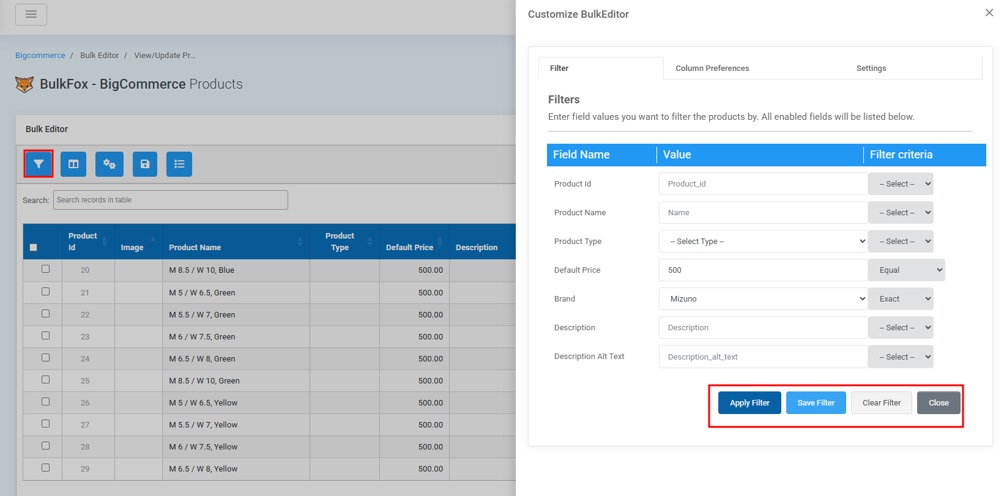Open Default Price Equal criteria dropdown
The height and width of the screenshot is (496, 1004).
point(906,270)
